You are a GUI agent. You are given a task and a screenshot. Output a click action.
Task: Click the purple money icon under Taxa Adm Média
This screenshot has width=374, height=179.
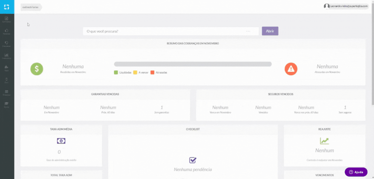click(x=61, y=141)
